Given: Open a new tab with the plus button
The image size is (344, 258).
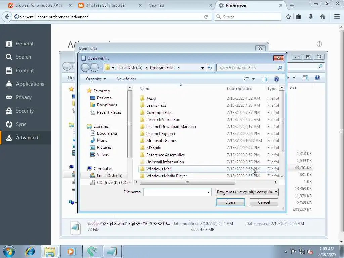Looking at the screenshot, I should [x=292, y=5].
